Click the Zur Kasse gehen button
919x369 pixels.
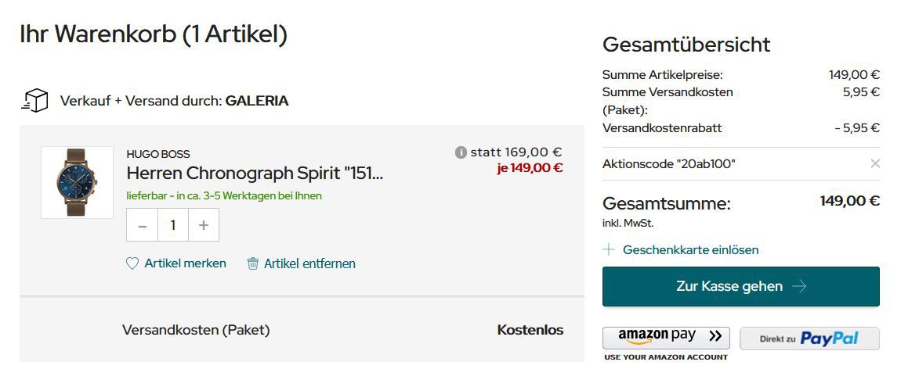(x=741, y=287)
